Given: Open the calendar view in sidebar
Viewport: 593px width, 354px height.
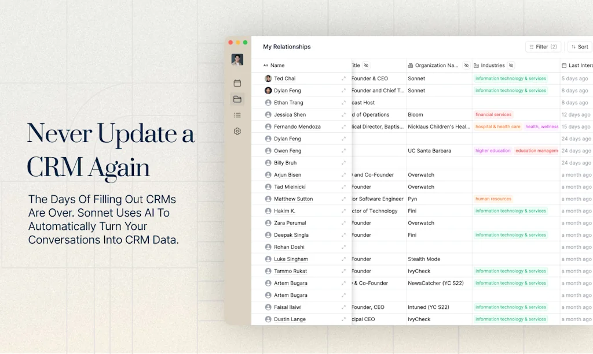Looking at the screenshot, I should coord(237,83).
